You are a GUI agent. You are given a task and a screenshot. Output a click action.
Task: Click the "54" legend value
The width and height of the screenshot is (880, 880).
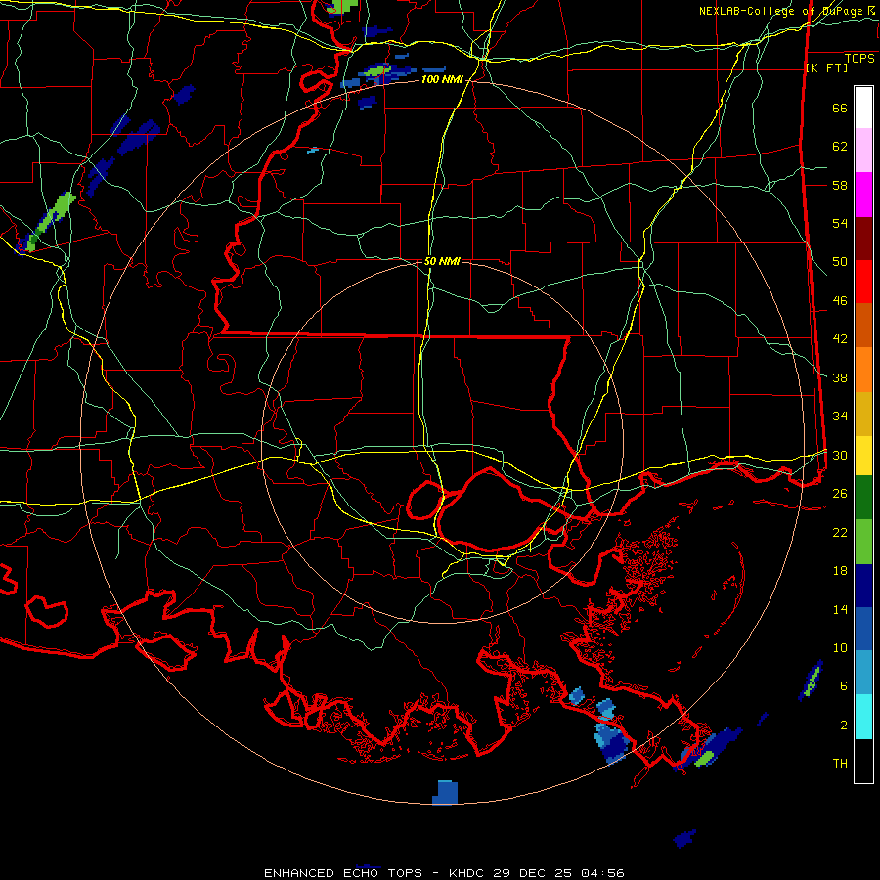(840, 223)
